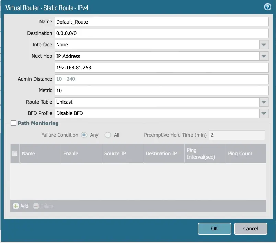Viewport: 276px width, 243px height.
Task: Click the green Add plus icon
Action: [x=16, y=206]
